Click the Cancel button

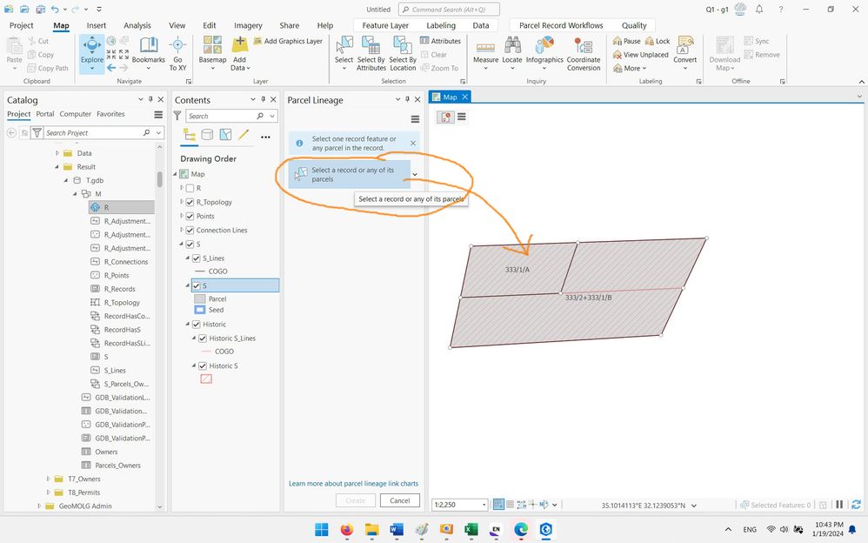[x=400, y=500]
